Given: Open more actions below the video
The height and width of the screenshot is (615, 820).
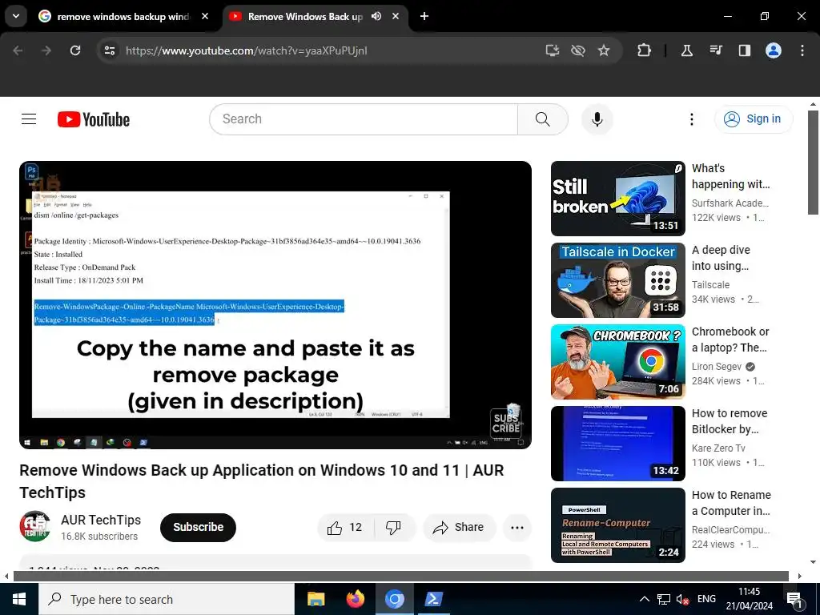Looking at the screenshot, I should point(517,528).
